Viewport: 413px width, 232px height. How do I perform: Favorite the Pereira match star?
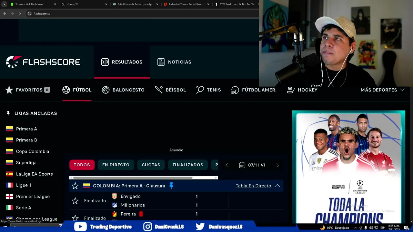75,218
